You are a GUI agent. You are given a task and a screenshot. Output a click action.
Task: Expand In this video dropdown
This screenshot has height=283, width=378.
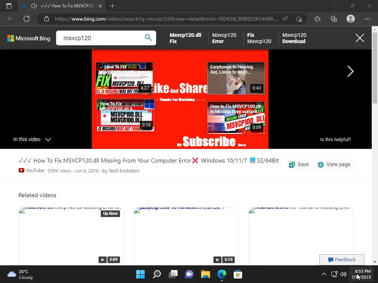[x=32, y=139]
